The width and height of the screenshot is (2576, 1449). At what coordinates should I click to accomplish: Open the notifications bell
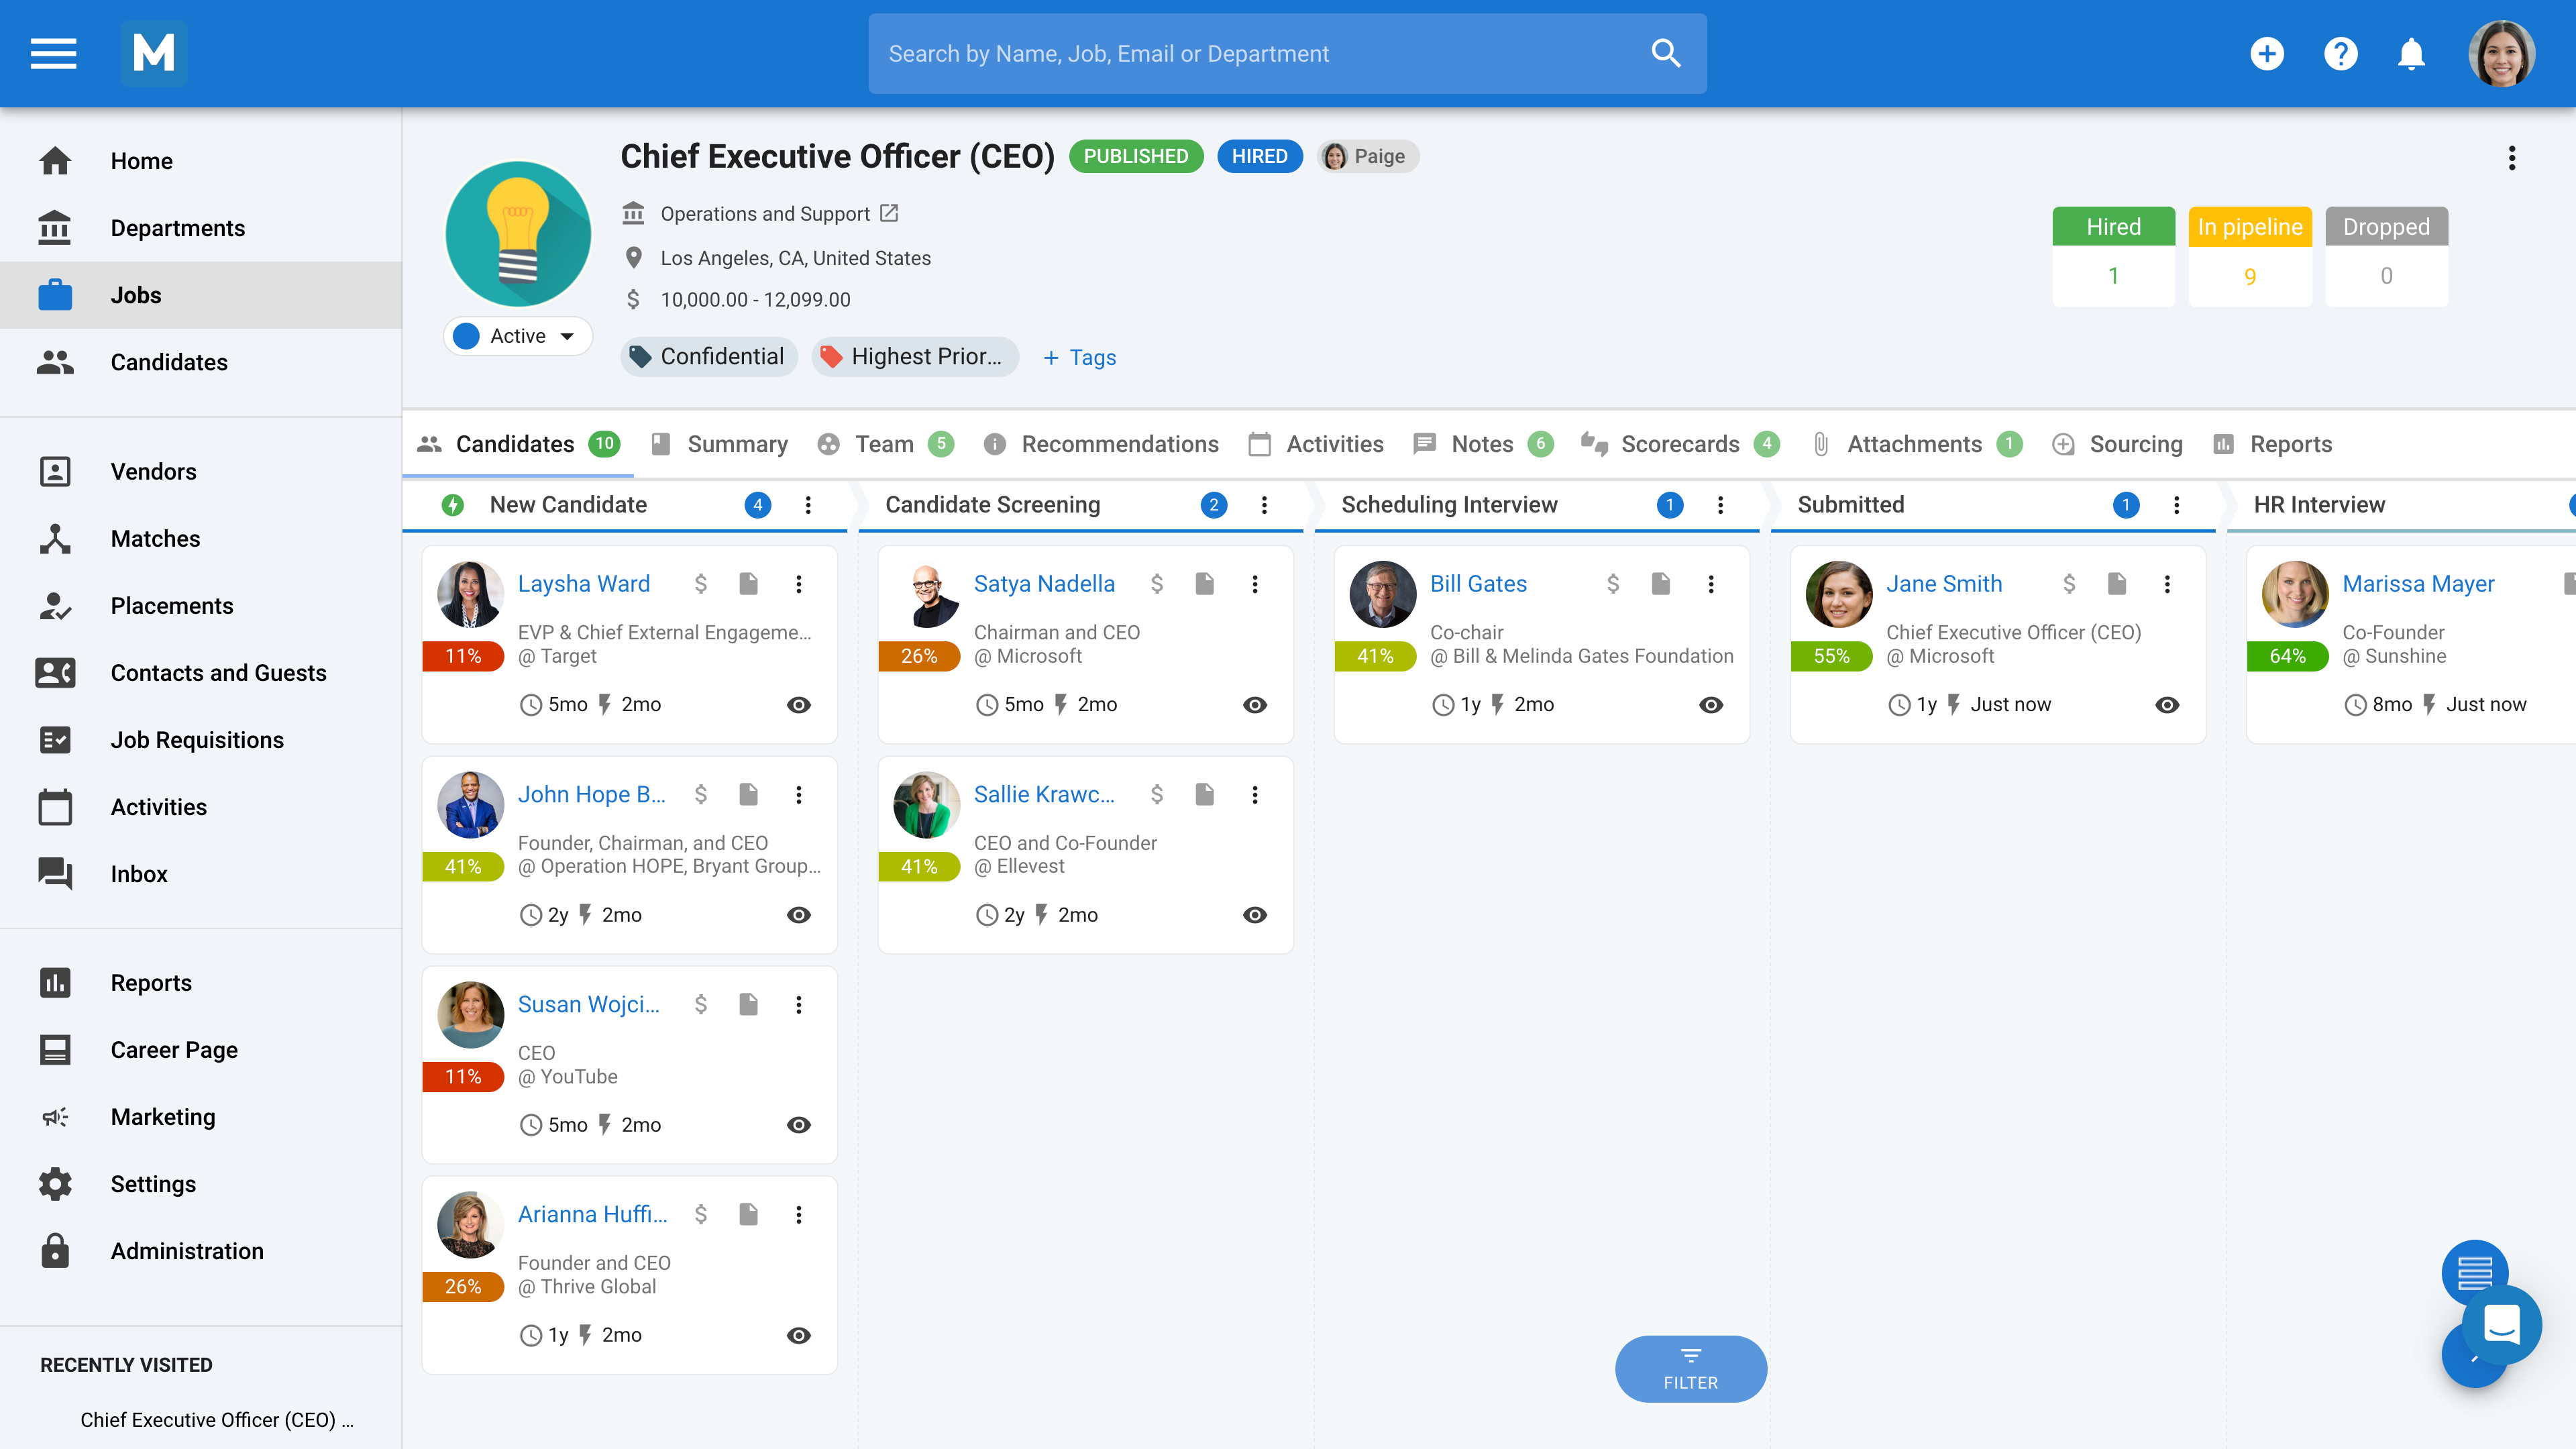pos(2410,54)
